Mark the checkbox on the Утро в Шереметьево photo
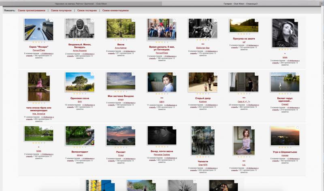Screen dimensions: 324x191 [298, 128]
